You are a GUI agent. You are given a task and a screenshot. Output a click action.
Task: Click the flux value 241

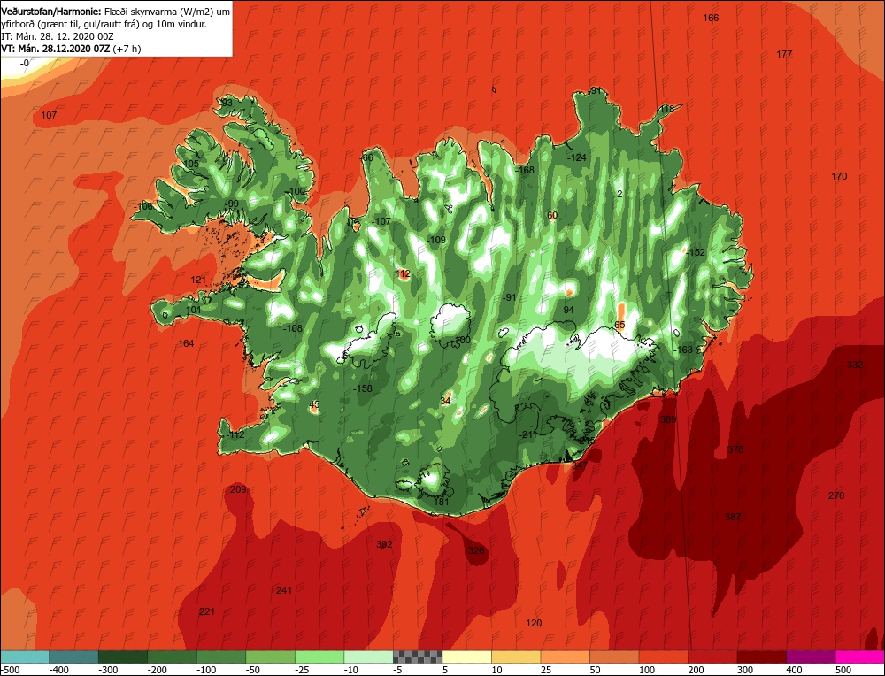click(x=284, y=591)
